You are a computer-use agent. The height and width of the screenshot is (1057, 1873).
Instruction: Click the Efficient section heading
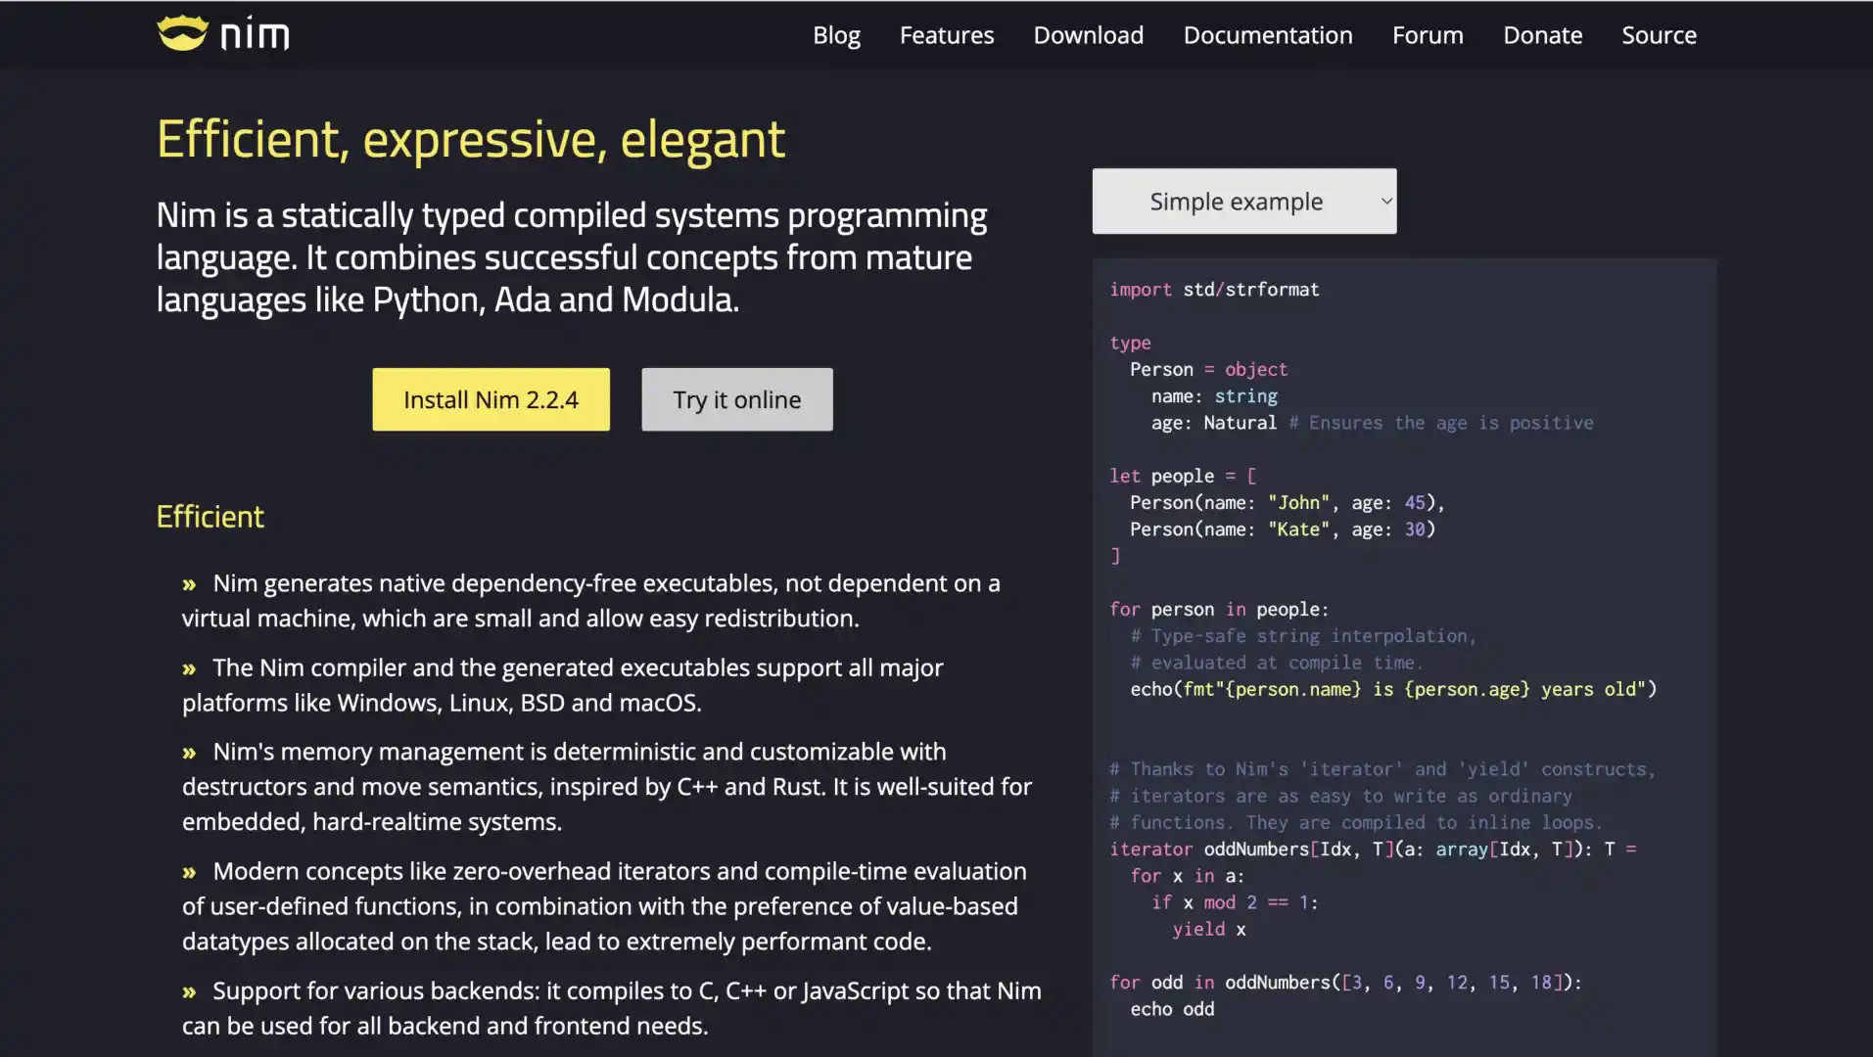coord(211,517)
